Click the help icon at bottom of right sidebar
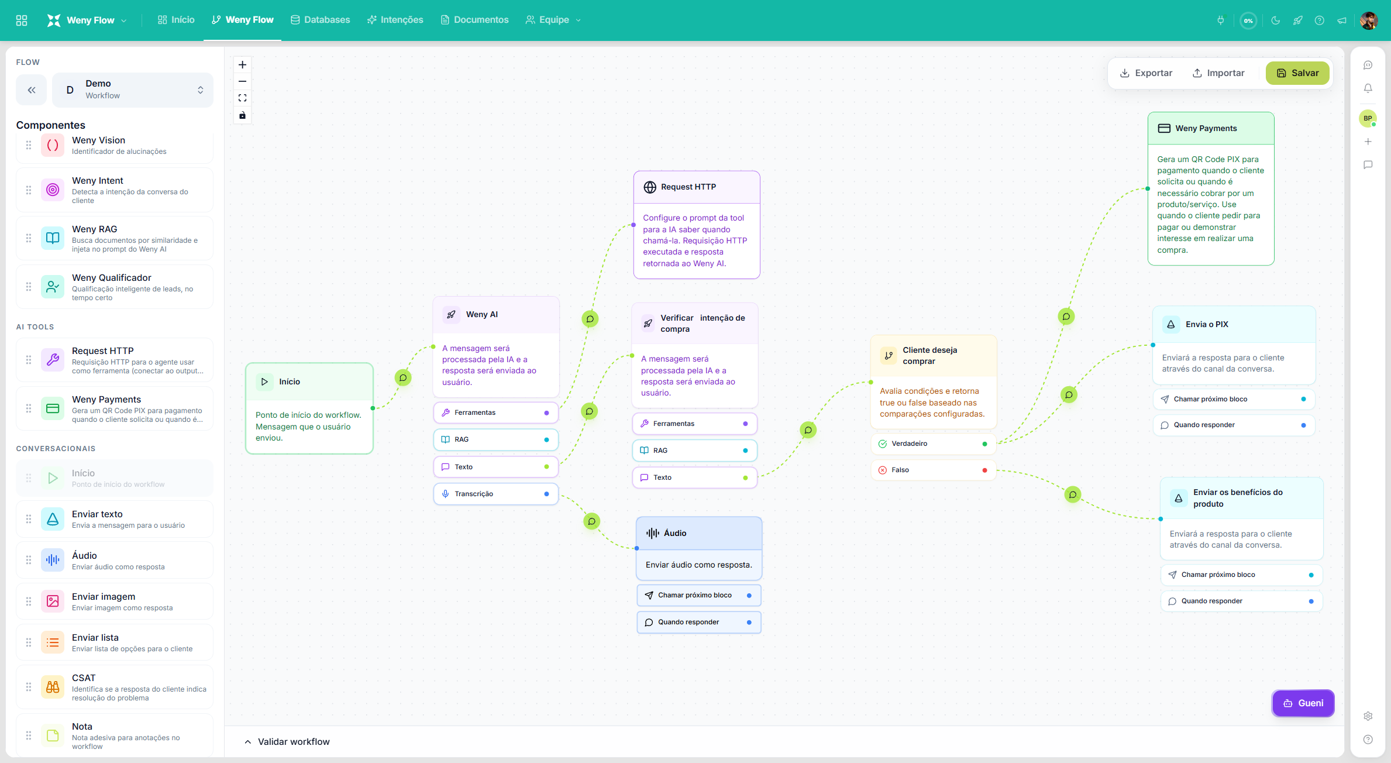 [x=1368, y=740]
